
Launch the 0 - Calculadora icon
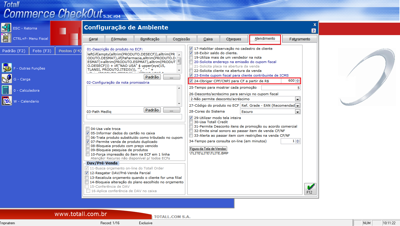point(7,90)
